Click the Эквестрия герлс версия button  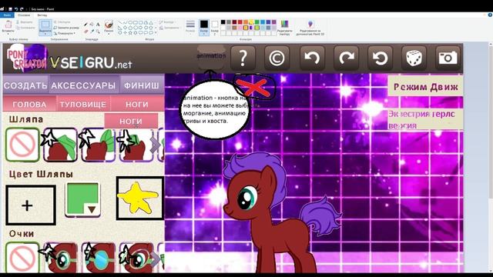point(425,119)
